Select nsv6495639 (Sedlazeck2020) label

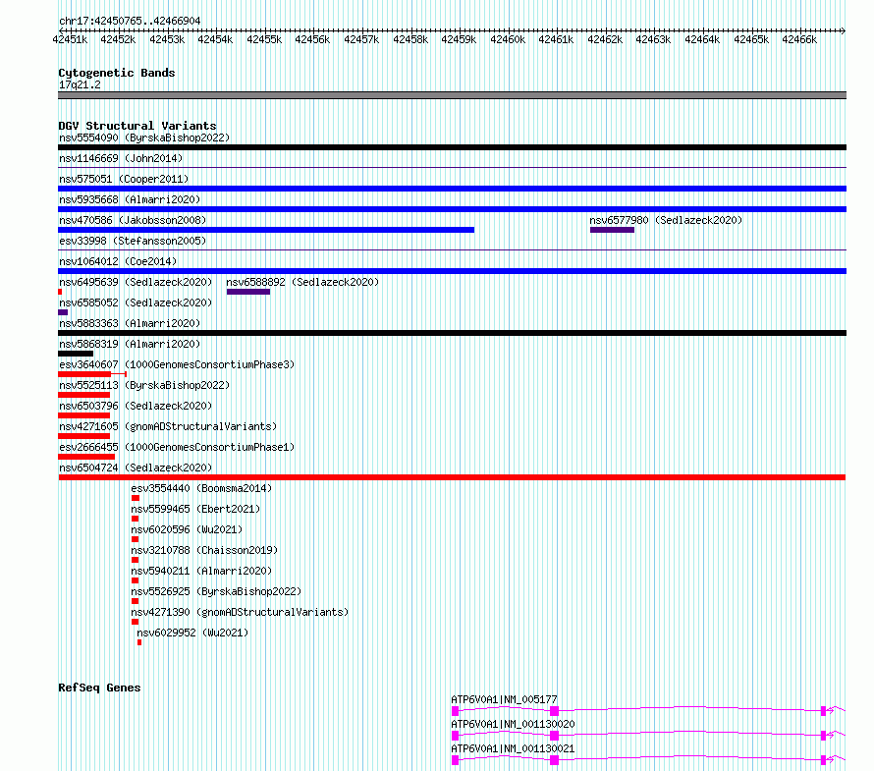[x=136, y=282]
